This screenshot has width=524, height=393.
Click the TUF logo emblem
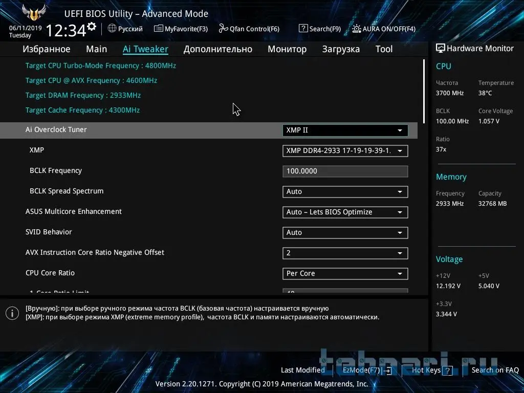pyautogui.click(x=33, y=13)
